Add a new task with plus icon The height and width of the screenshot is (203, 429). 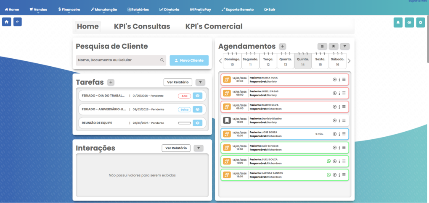(111, 82)
